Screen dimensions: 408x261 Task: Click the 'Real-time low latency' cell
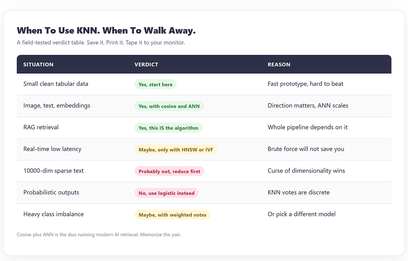tap(52, 149)
